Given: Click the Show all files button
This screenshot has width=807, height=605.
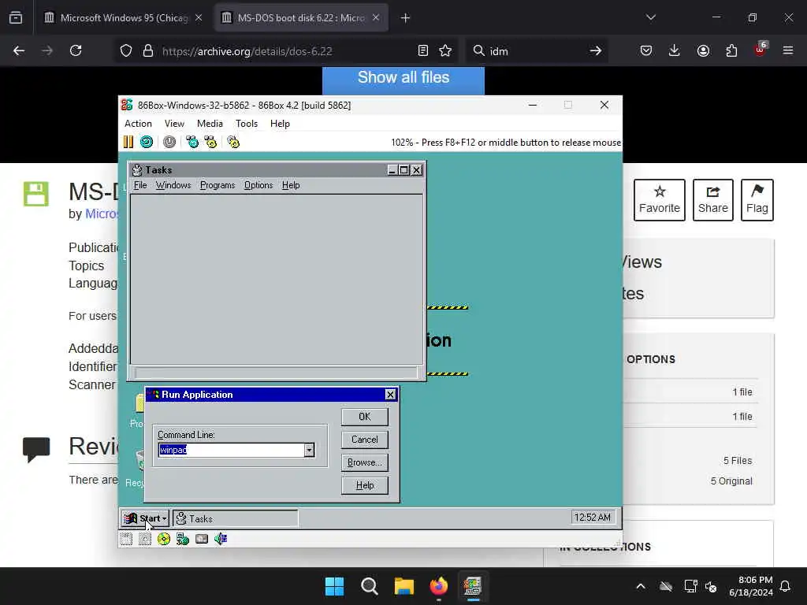Looking at the screenshot, I should [403, 79].
